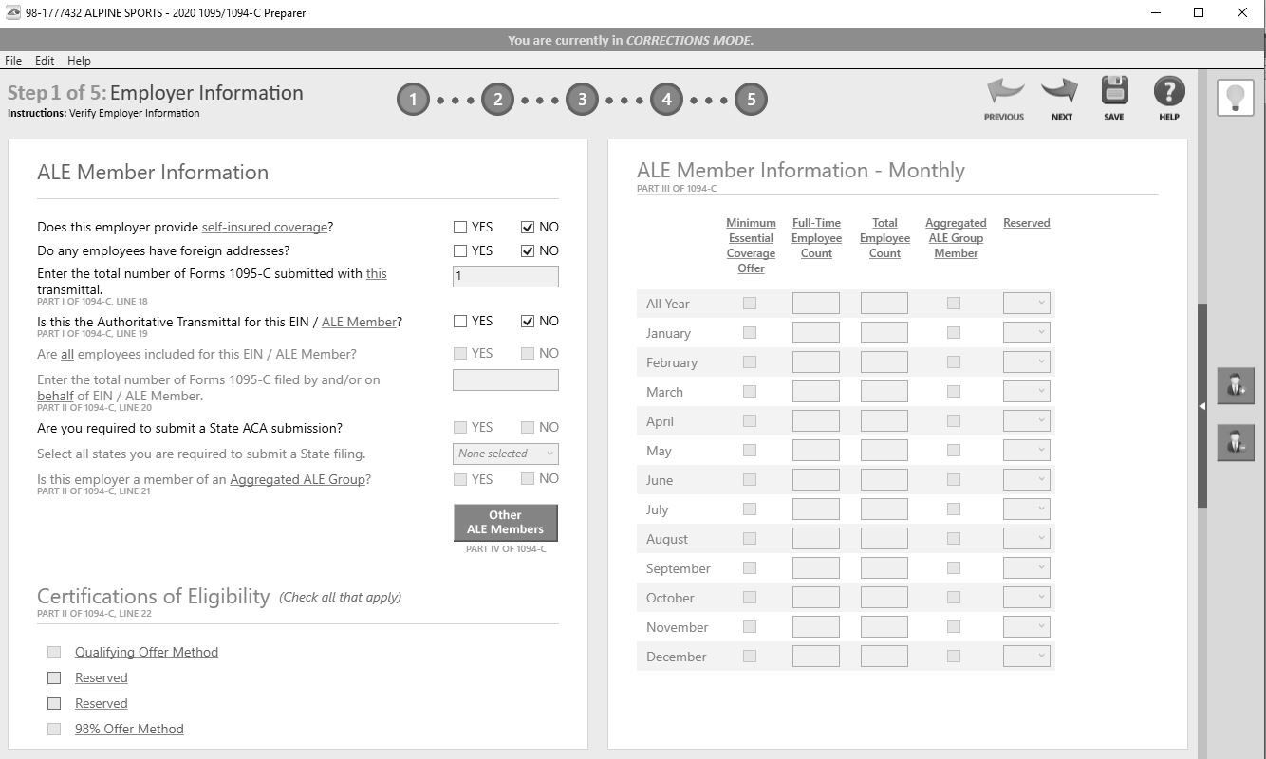Click January Total Employee Count field
The width and height of the screenshot is (1266, 759).
(884, 332)
